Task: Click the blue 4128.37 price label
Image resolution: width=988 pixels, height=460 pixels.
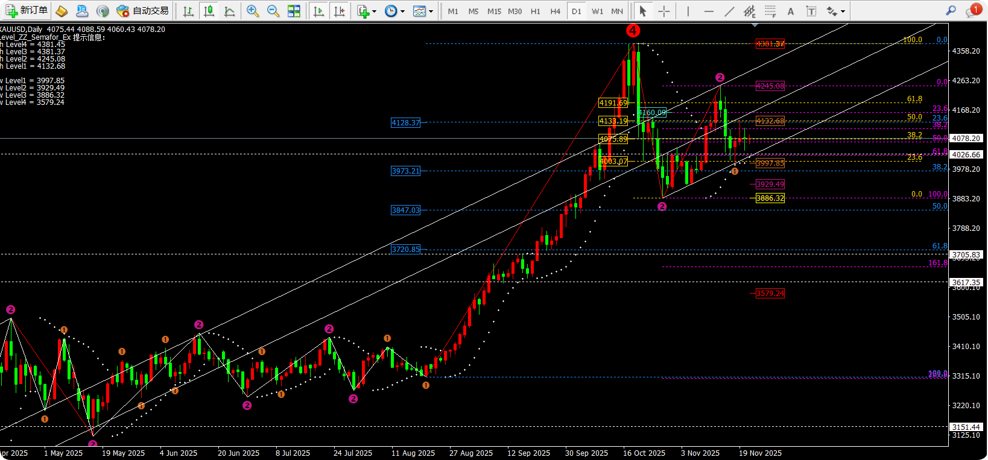Action: 405,122
